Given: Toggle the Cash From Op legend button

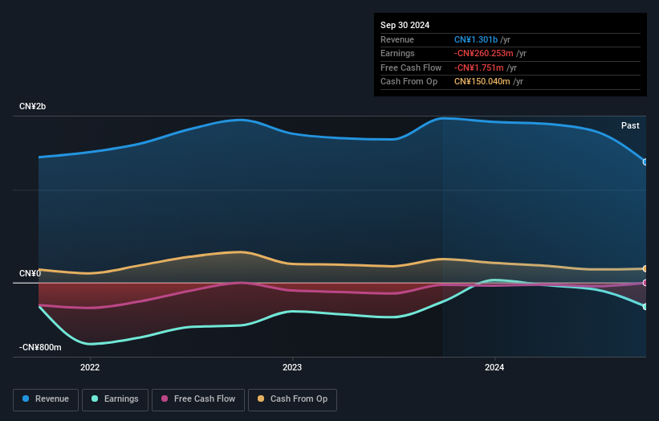Looking at the screenshot, I should pos(292,399).
